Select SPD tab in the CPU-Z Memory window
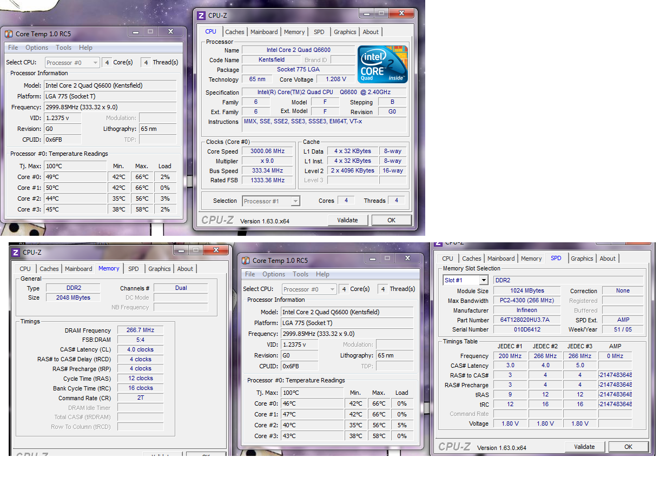660x490 pixels. (134, 269)
